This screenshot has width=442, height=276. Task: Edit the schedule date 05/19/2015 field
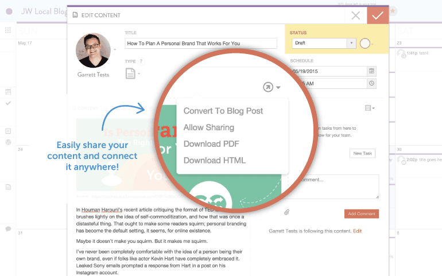(x=329, y=71)
